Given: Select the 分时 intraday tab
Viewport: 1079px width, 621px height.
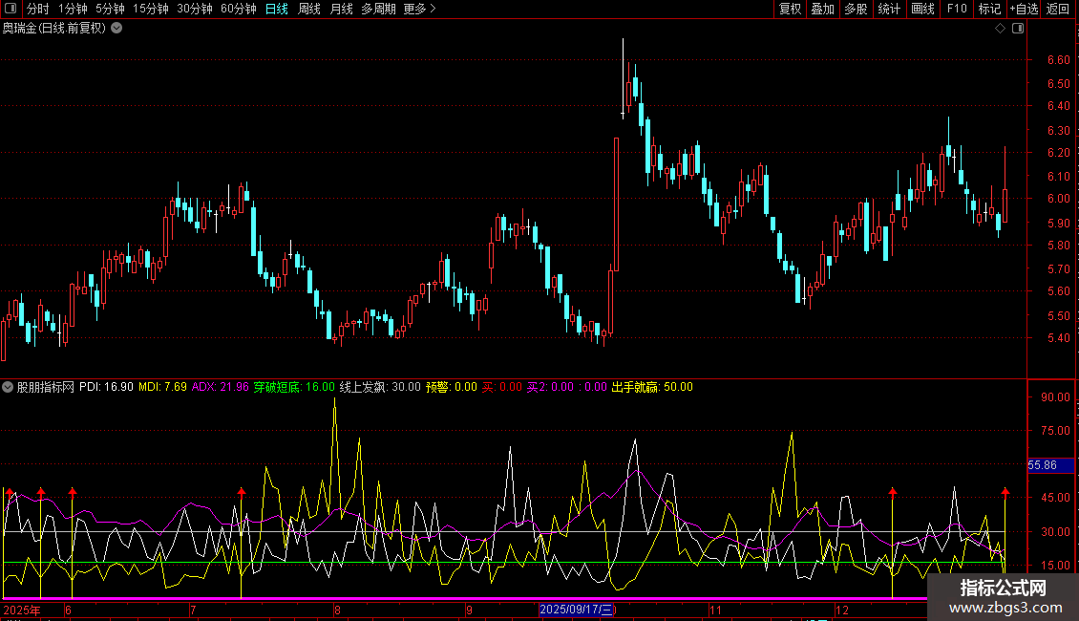Looking at the screenshot, I should (38, 9).
